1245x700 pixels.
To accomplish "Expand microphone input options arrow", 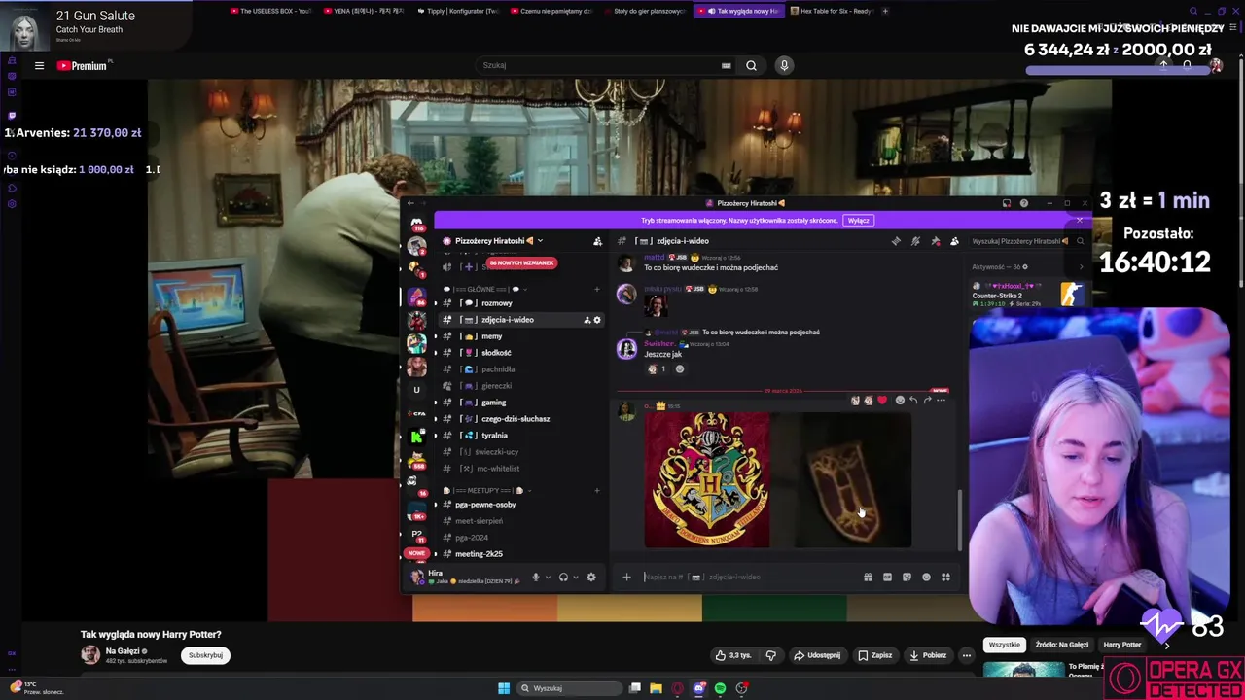I will click(x=548, y=577).
